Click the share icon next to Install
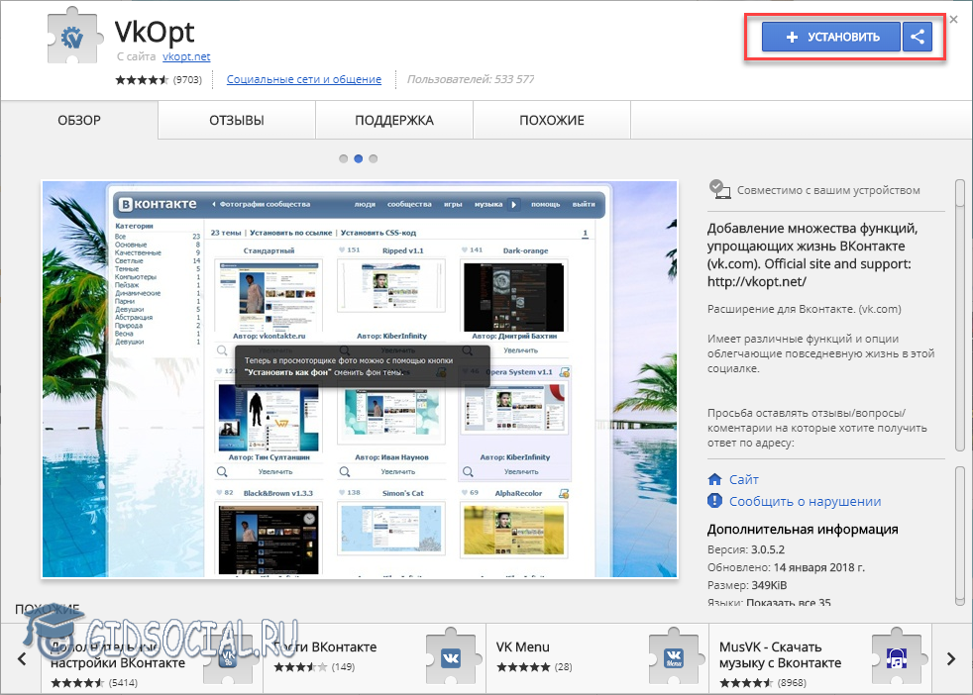Screen dimensions: 973x695 [918, 38]
